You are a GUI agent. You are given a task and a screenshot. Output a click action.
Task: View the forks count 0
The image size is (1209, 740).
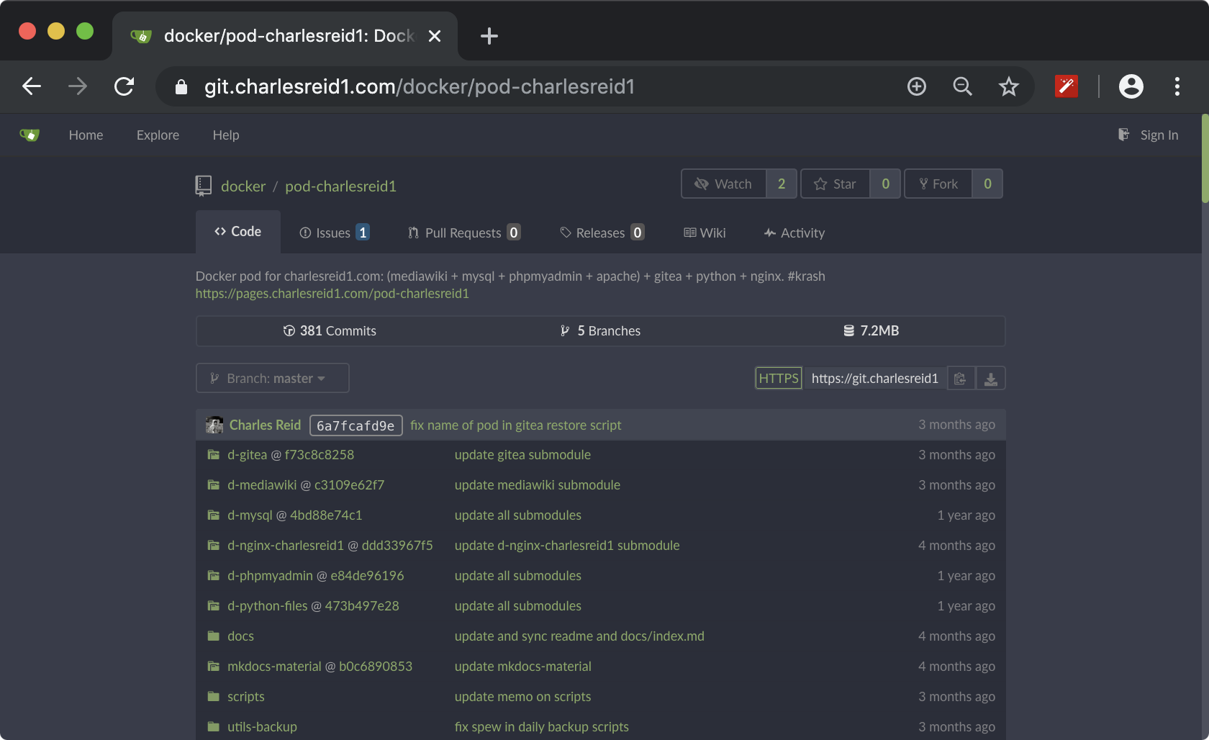point(987,184)
